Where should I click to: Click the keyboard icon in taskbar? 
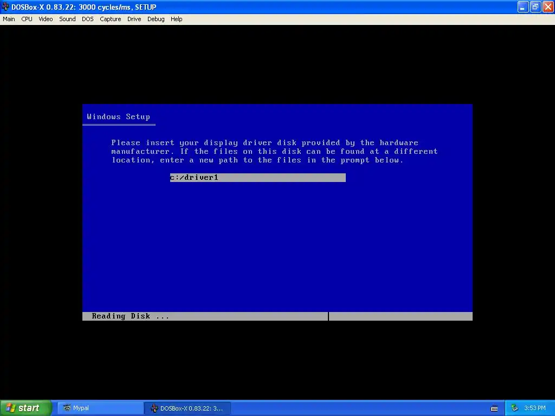point(494,408)
